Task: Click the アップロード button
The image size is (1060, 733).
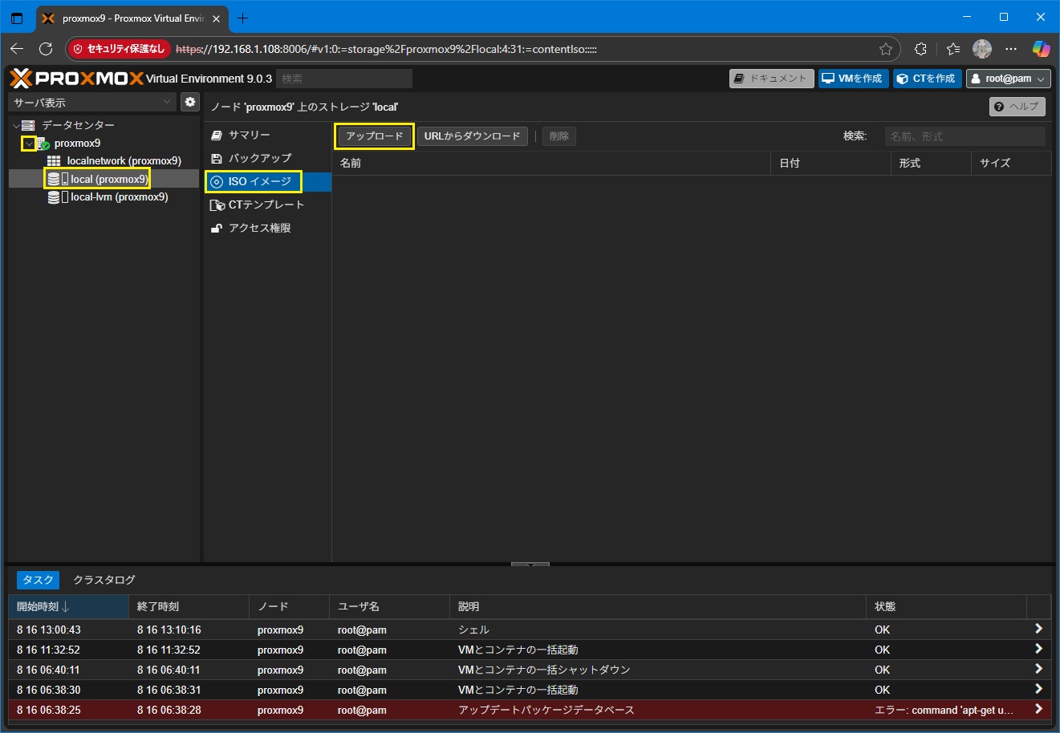Action: pos(375,136)
